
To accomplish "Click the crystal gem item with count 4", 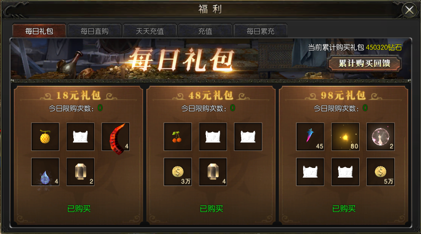I will [x=213, y=172].
